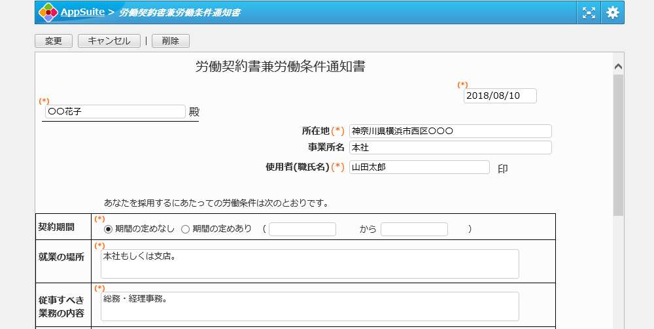The width and height of the screenshot is (654, 329).
Task: Click the 使用者(職氏名) field 山田太郎
Action: 419,167
